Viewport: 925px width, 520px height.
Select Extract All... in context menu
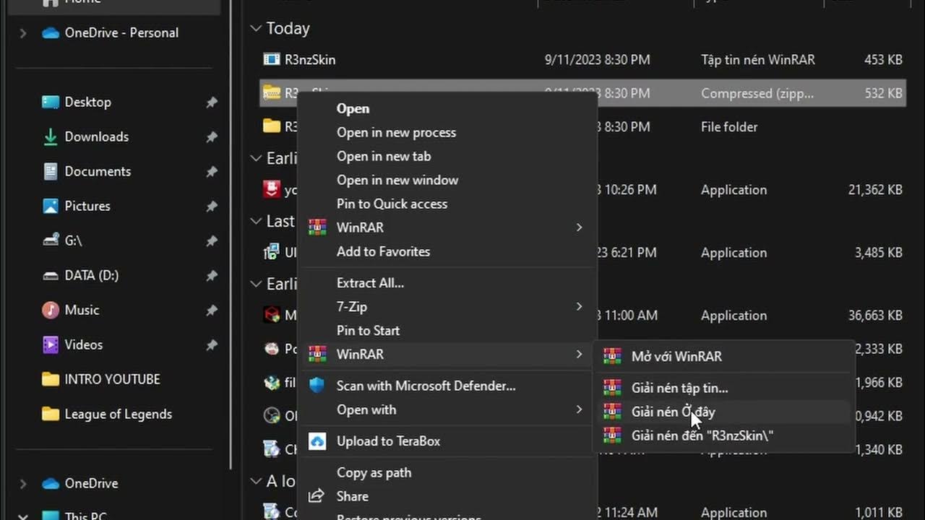coord(370,282)
